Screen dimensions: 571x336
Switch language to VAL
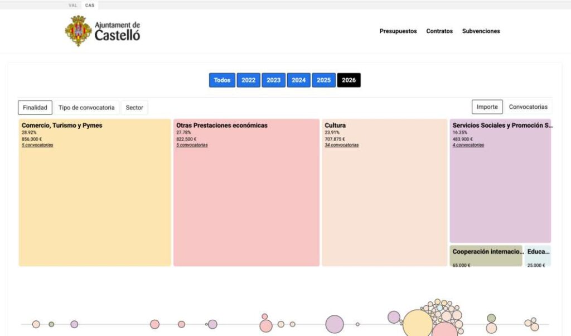pos(73,5)
